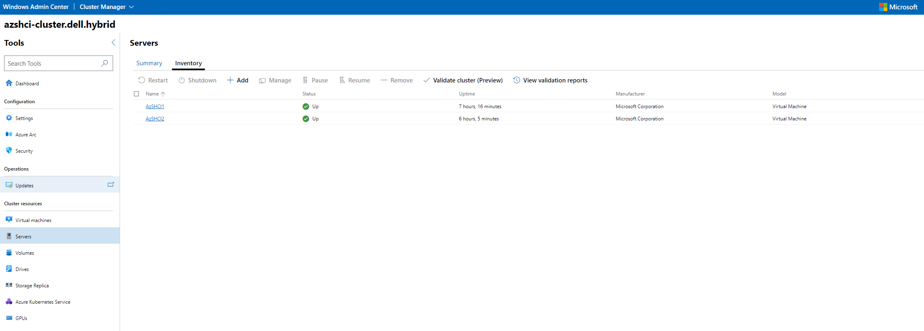Open the AzSHCI1 server link

click(155, 107)
